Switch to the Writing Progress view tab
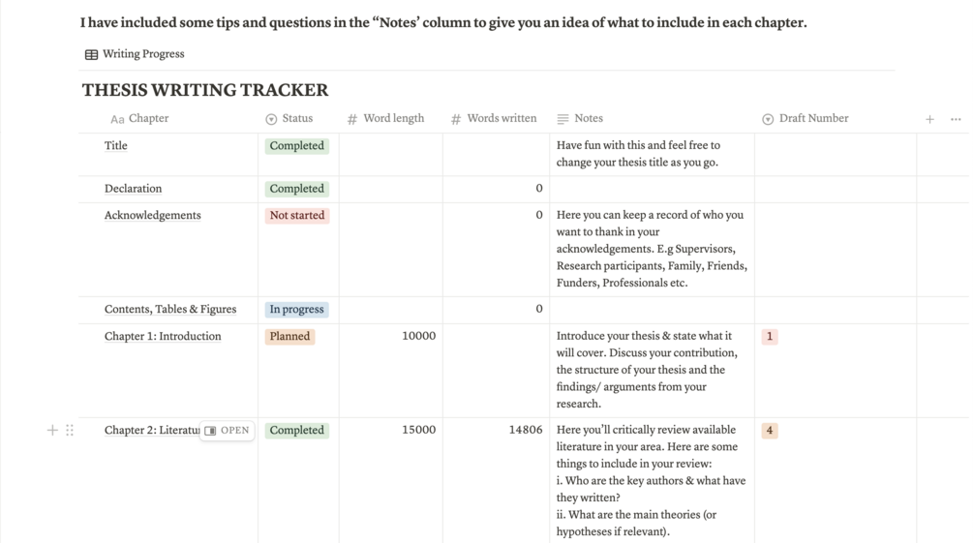 click(142, 54)
